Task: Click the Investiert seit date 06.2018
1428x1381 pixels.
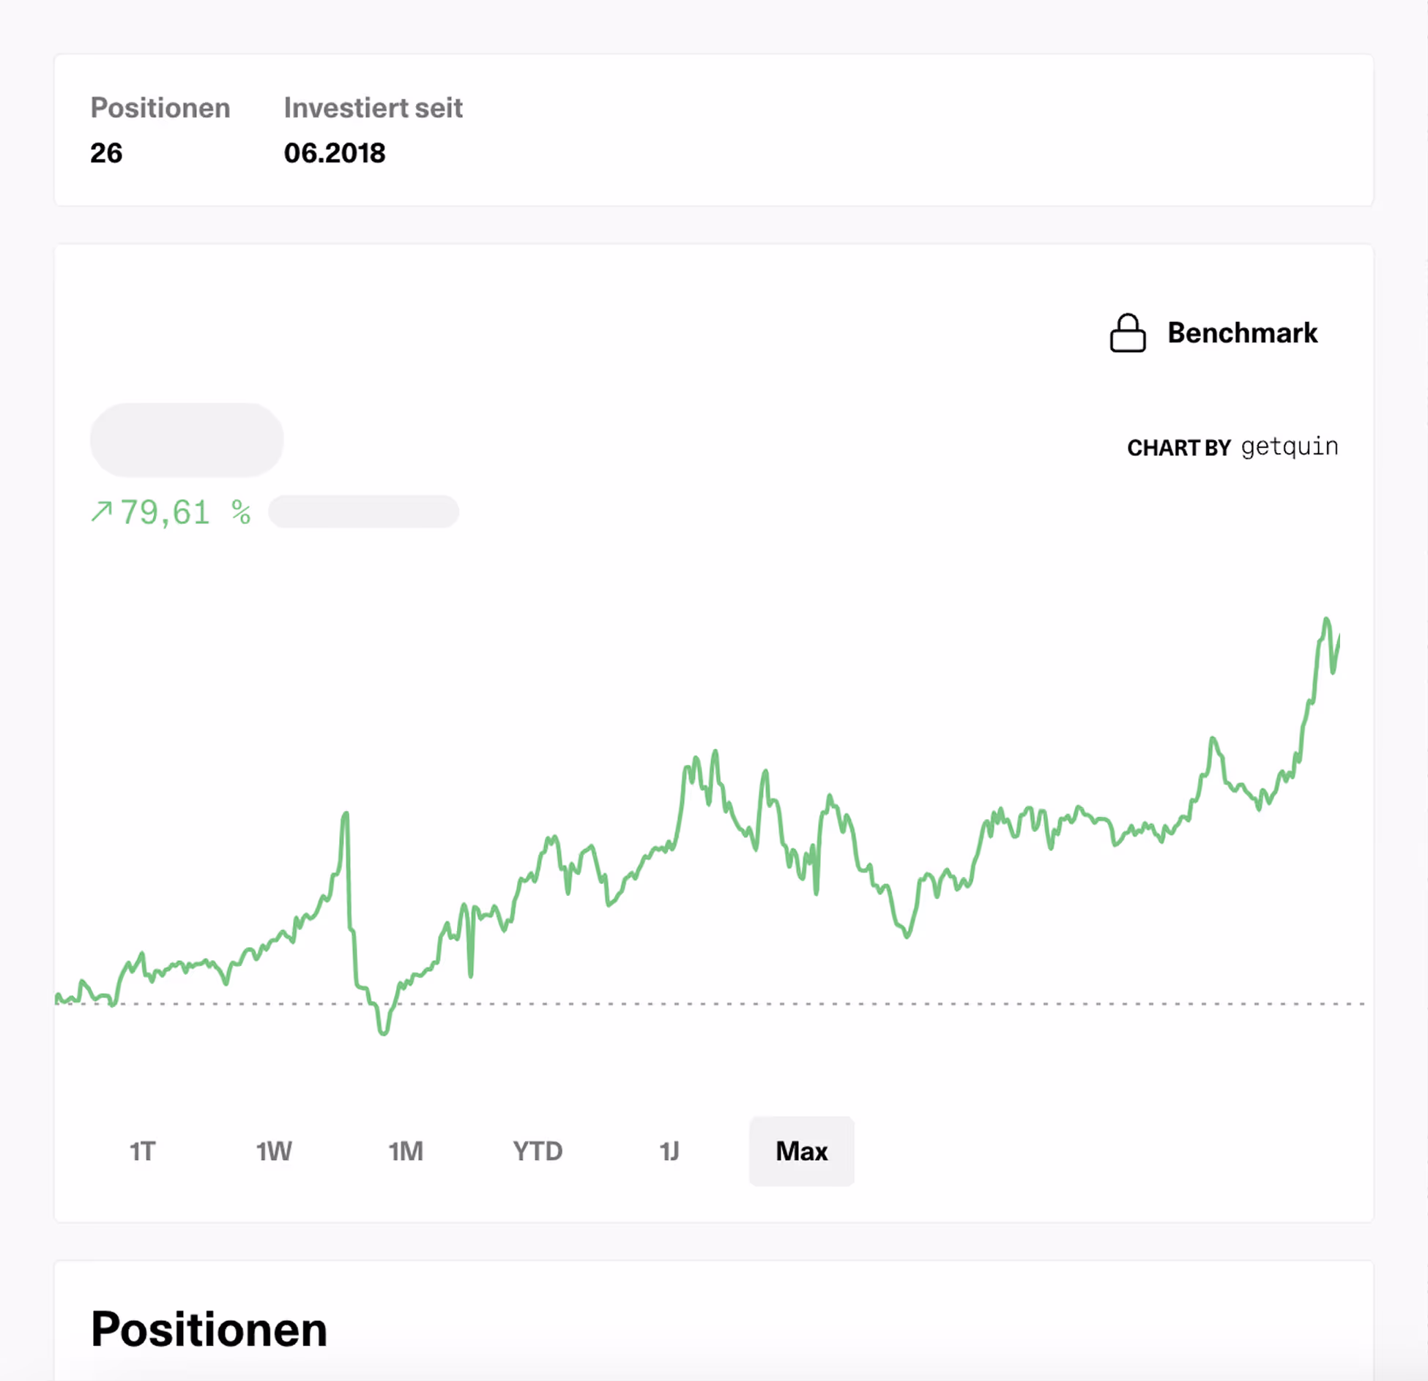Action: click(335, 153)
